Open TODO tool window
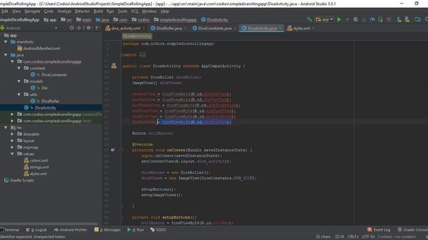 pos(158,230)
